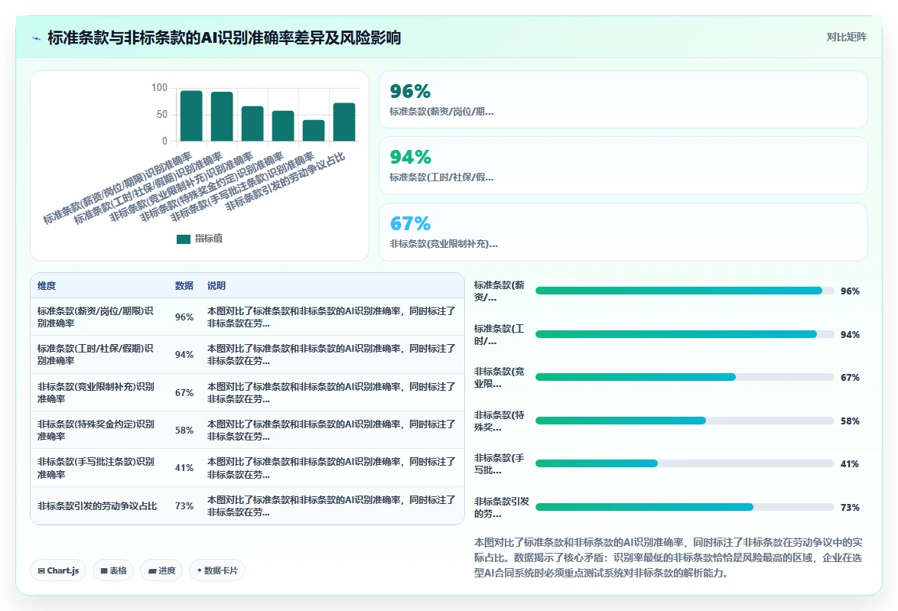
Task: Click the 67% value in the table
Action: pyautogui.click(x=184, y=393)
